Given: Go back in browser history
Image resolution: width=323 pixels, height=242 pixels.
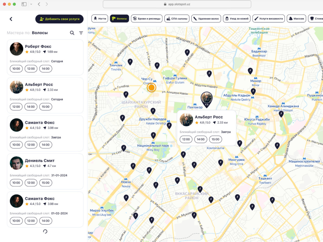Looking at the screenshot, I should click(x=39, y=4).
